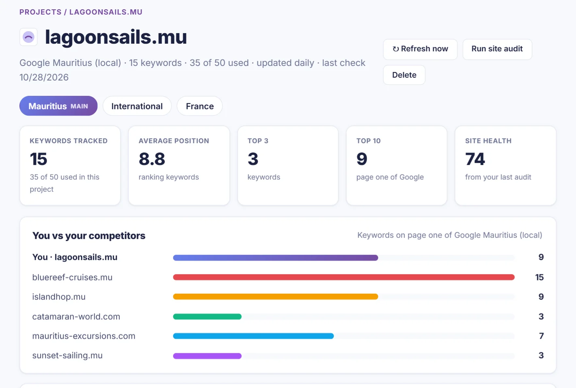Click the 'You vs your competitors' heading

click(89, 235)
